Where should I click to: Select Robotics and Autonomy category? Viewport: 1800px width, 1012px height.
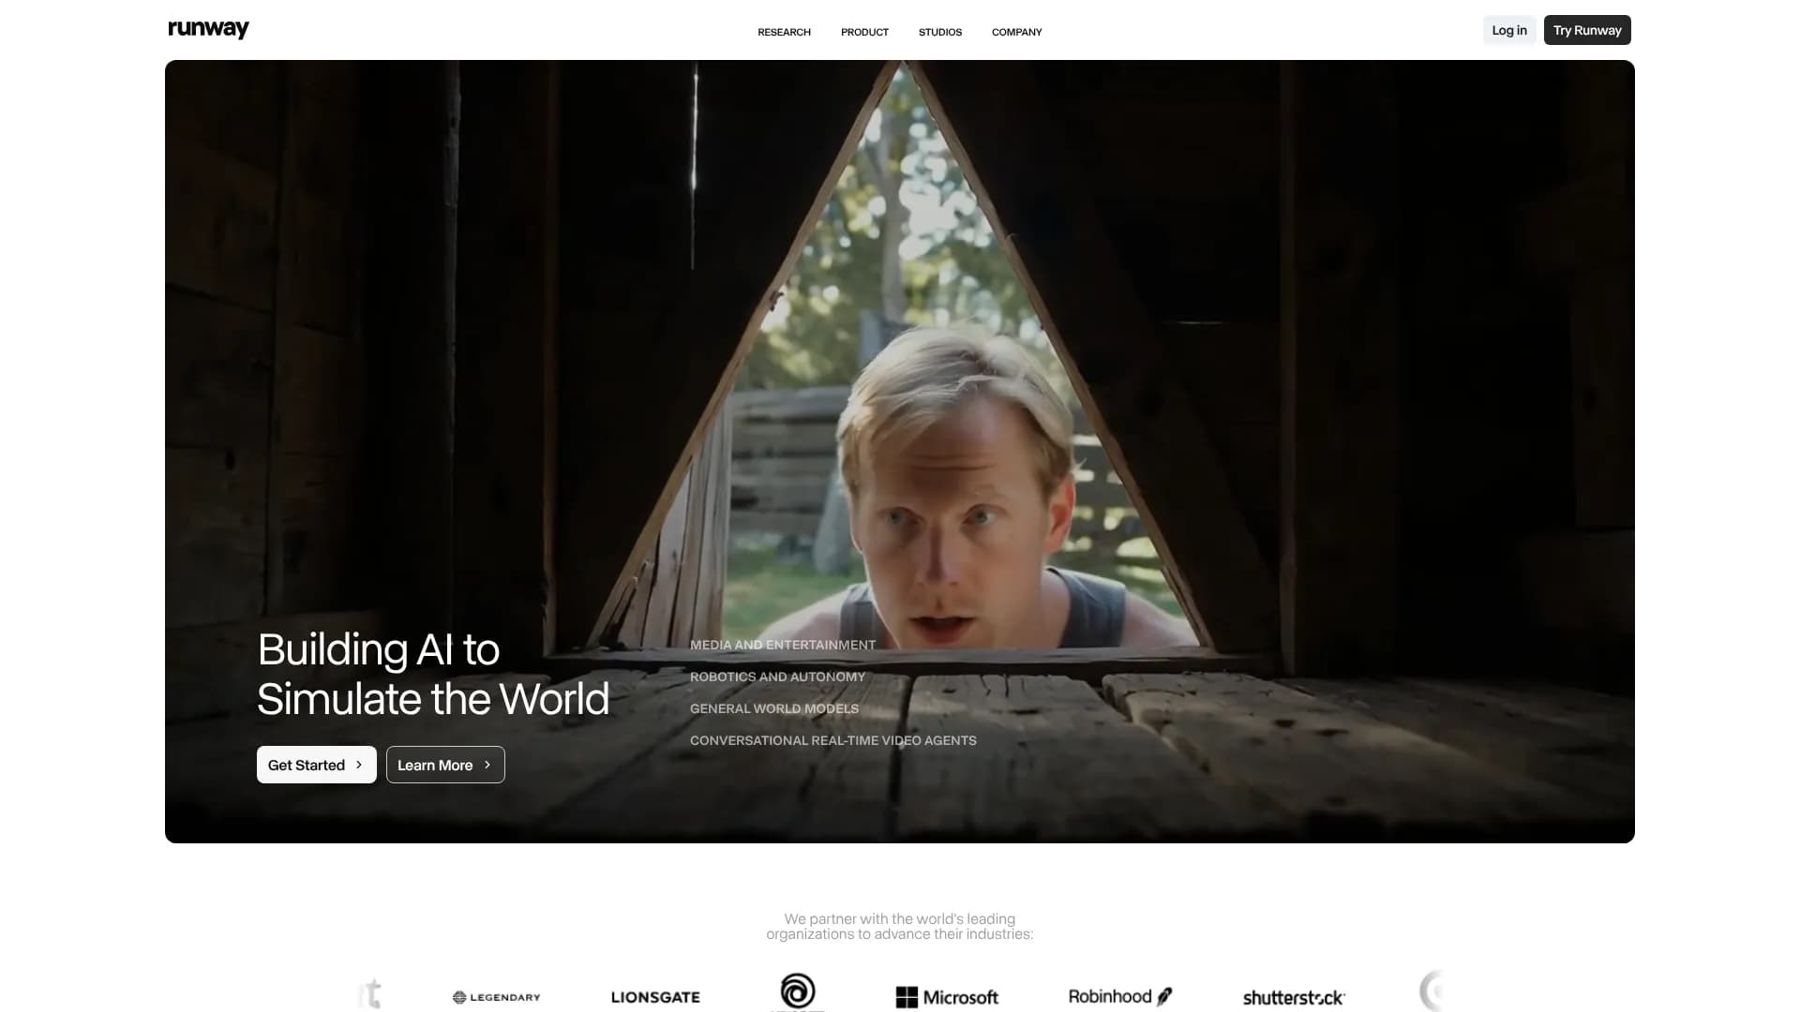(777, 677)
